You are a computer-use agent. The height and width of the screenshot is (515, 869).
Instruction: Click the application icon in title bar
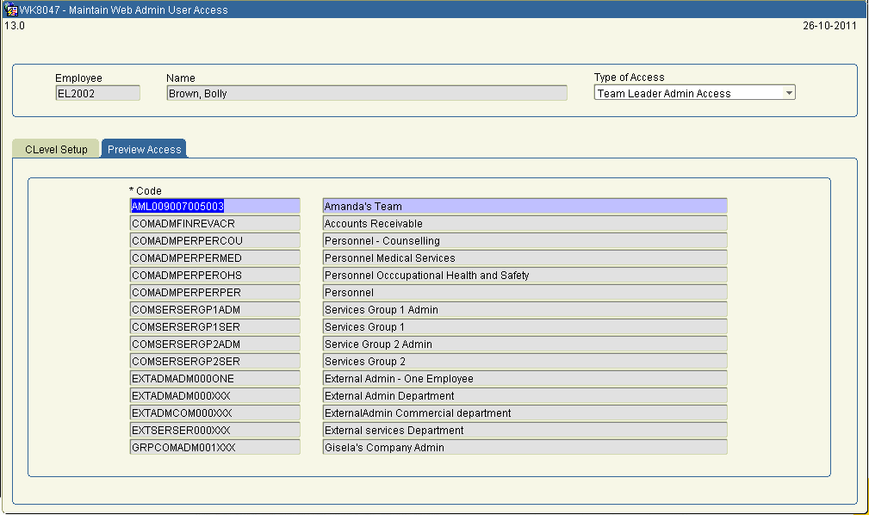coord(11,10)
